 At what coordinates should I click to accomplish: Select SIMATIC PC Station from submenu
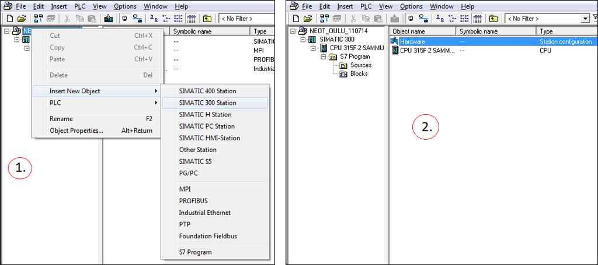tap(215, 126)
